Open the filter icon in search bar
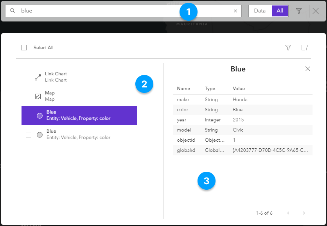 pyautogui.click(x=299, y=11)
